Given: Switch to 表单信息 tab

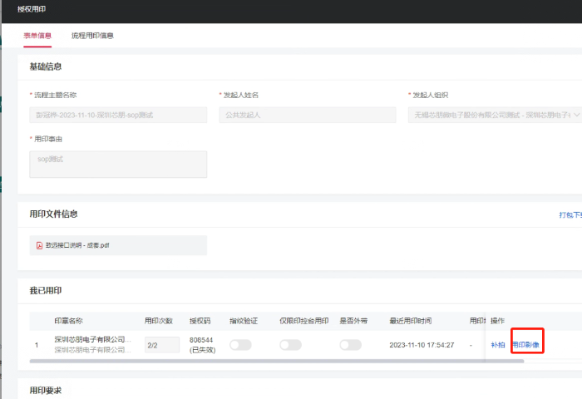Looking at the screenshot, I should 37,36.
